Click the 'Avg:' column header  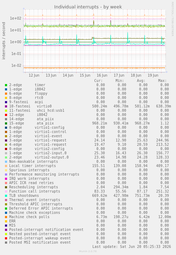coord(141,81)
